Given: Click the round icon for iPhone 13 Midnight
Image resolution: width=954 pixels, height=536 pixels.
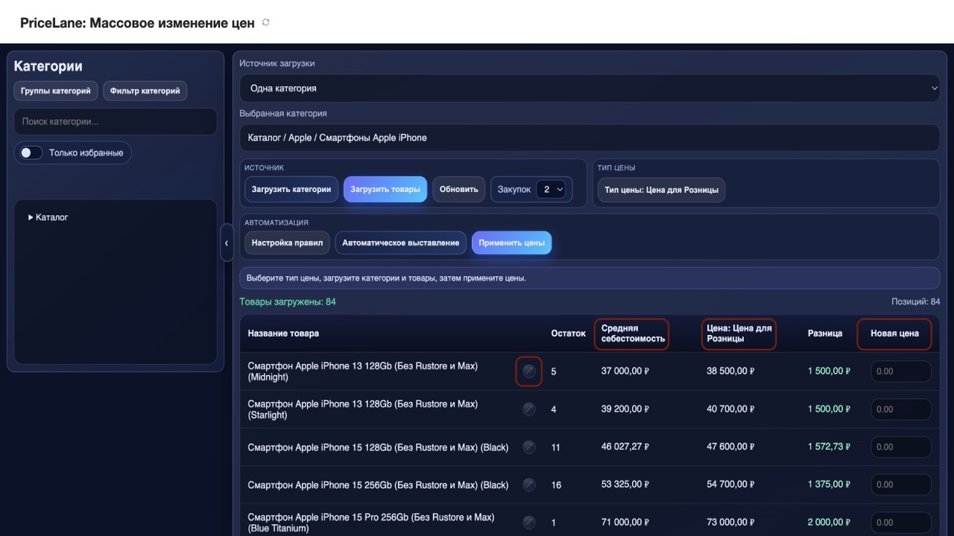Looking at the screenshot, I should pyautogui.click(x=529, y=371).
